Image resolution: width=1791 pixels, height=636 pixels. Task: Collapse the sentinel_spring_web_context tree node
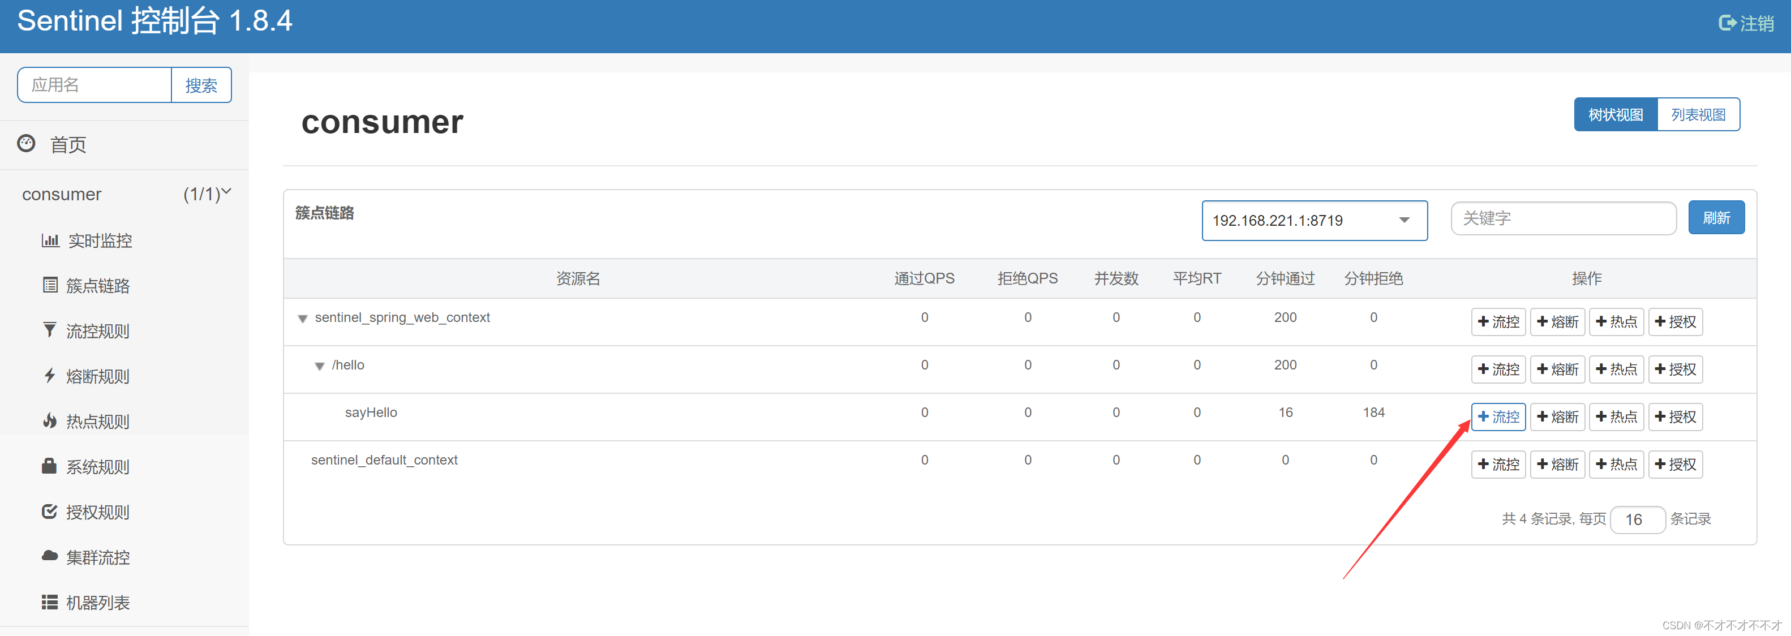click(302, 319)
